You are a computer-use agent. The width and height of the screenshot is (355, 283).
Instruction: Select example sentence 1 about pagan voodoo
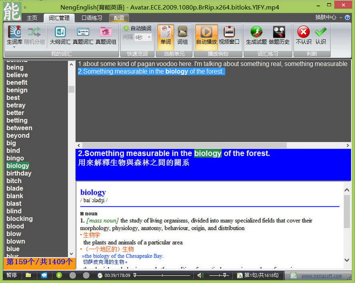[213, 64]
